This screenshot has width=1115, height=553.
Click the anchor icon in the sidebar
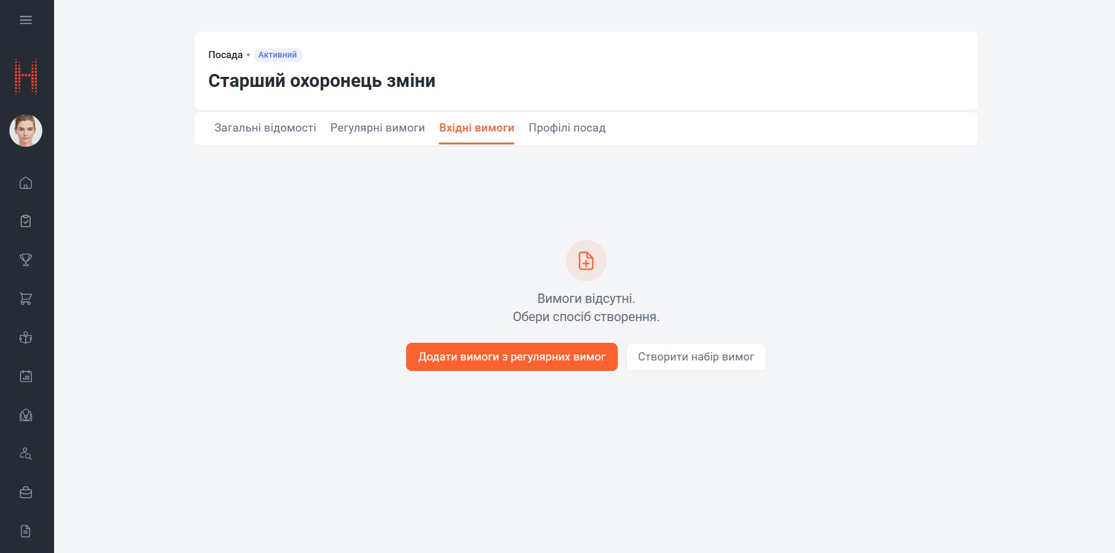point(26,338)
